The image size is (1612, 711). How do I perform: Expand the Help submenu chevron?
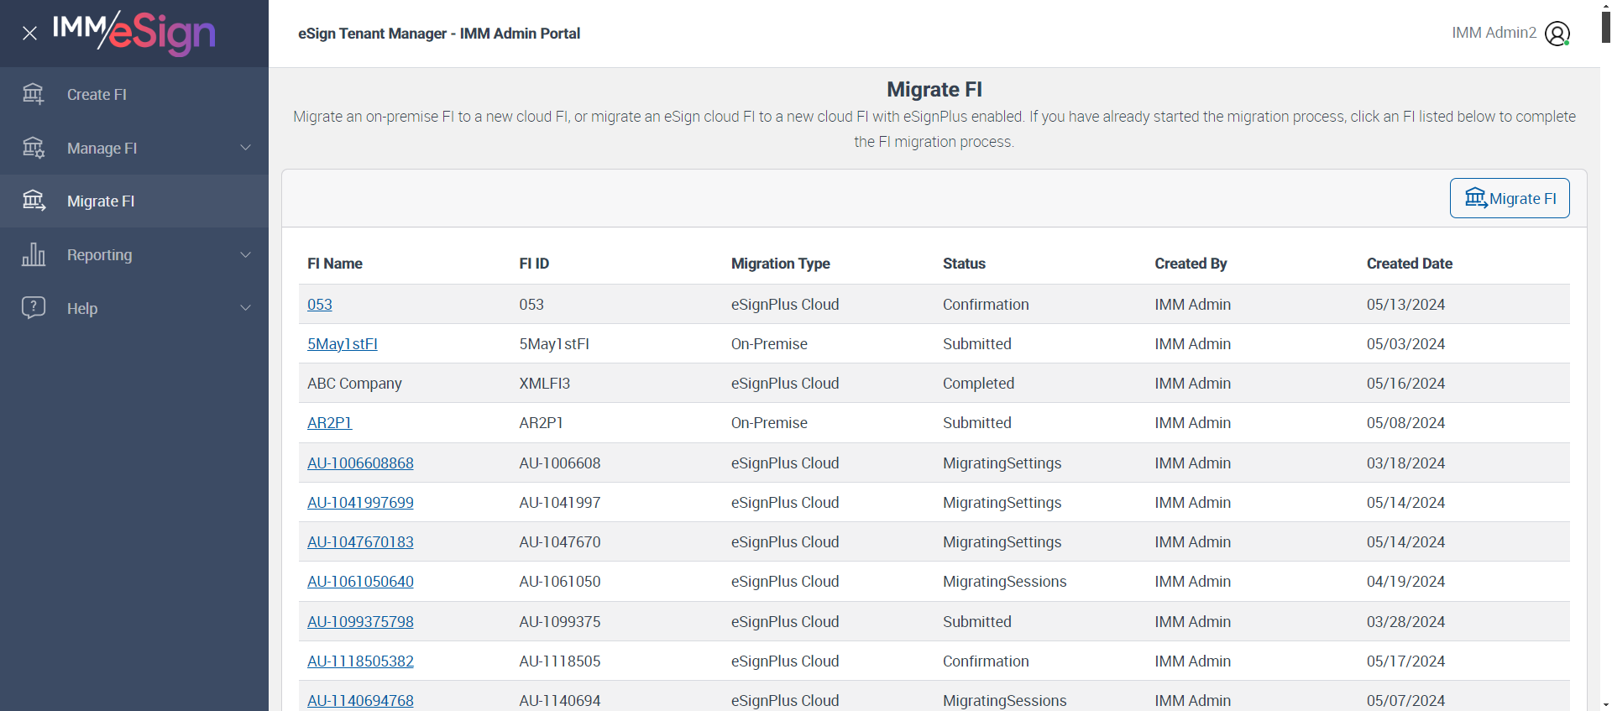(246, 308)
